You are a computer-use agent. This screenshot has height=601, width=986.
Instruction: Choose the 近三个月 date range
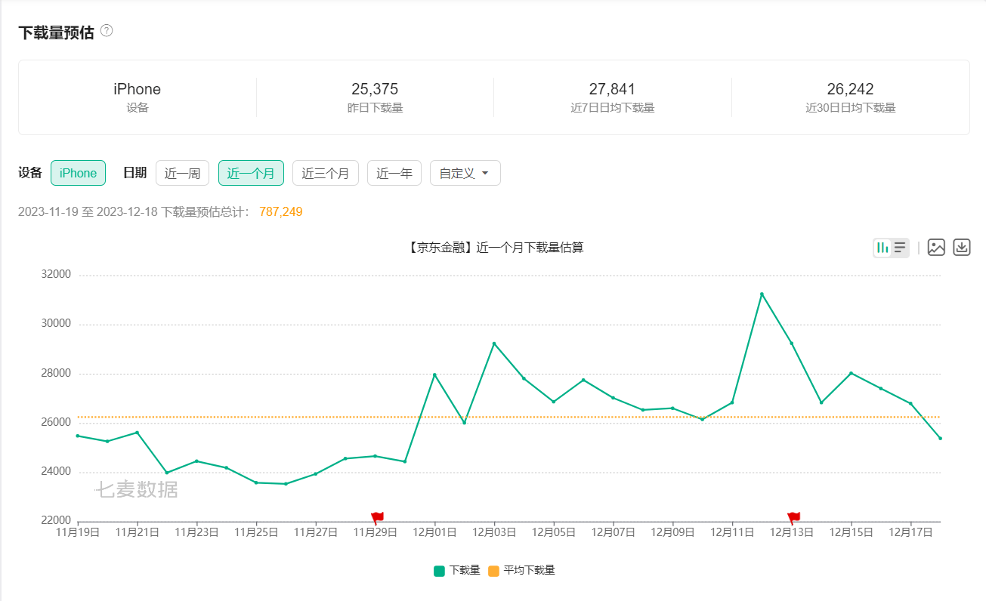point(326,173)
